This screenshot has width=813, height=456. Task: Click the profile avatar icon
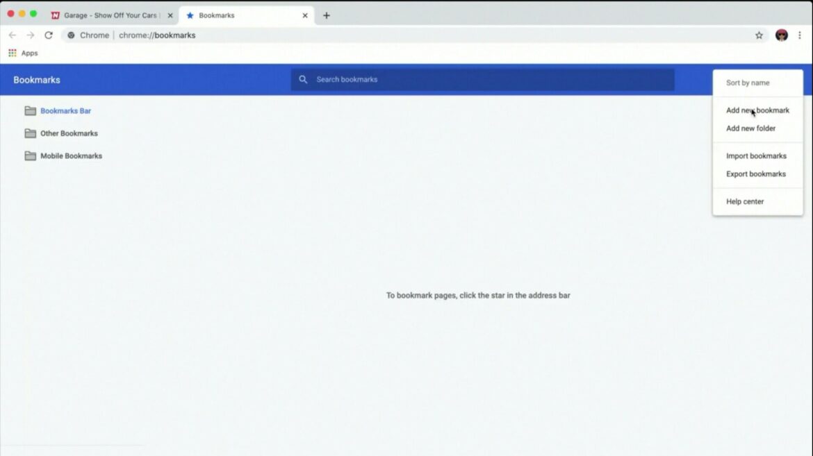pyautogui.click(x=781, y=35)
